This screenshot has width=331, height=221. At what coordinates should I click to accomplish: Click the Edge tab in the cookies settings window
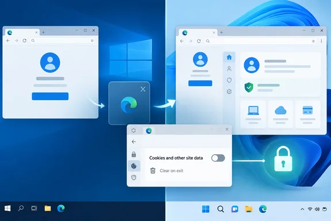point(149,131)
